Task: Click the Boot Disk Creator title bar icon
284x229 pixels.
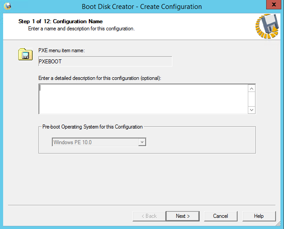Action: coord(8,6)
